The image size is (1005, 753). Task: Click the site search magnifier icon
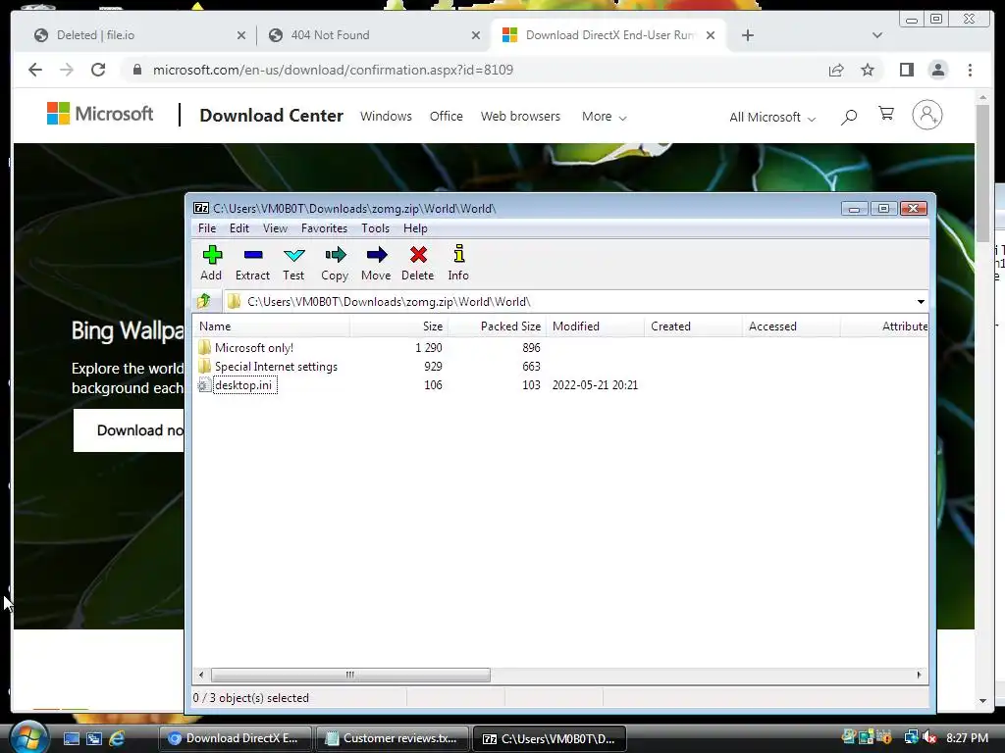[849, 117]
